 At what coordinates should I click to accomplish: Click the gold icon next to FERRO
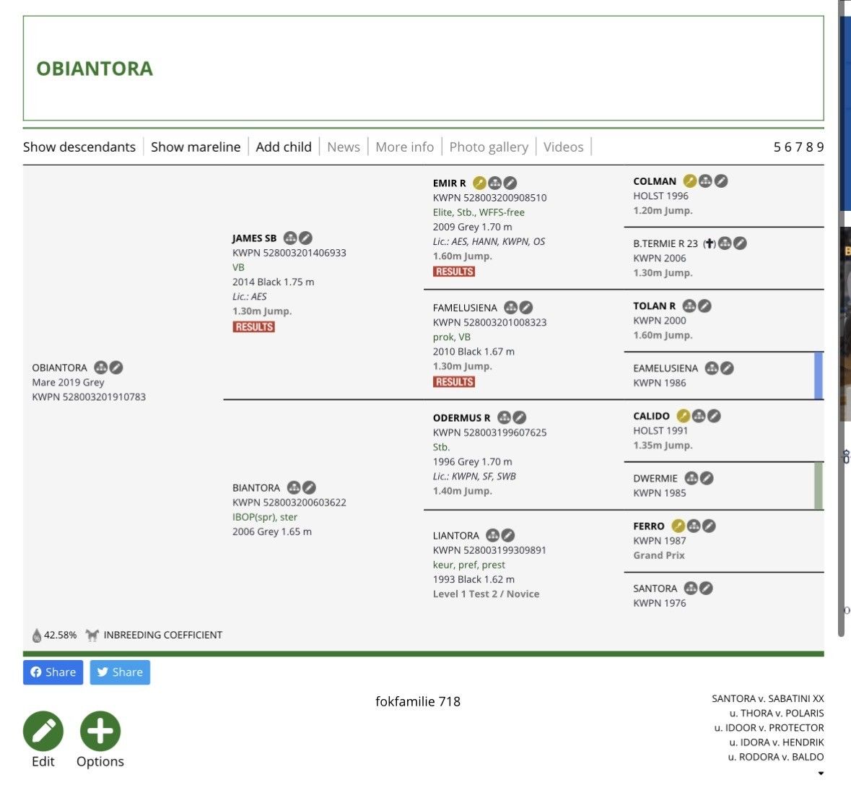tap(678, 526)
